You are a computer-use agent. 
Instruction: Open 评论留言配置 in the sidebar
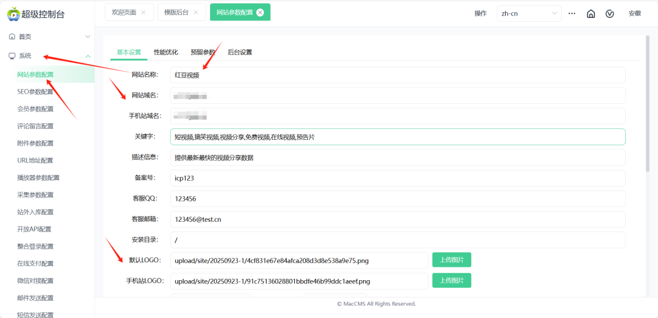35,126
